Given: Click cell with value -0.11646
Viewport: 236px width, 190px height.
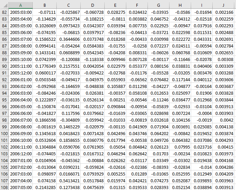Looking at the screenshot, I should click(x=180, y=60).
